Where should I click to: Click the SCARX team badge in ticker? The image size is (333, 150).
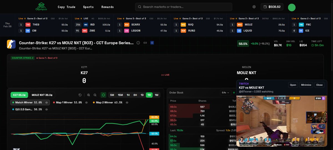(127, 25)
